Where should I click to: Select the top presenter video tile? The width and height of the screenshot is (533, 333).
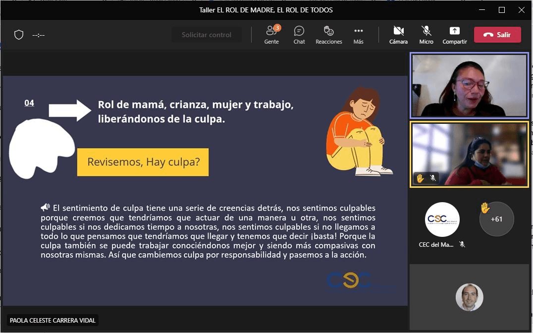pos(469,85)
